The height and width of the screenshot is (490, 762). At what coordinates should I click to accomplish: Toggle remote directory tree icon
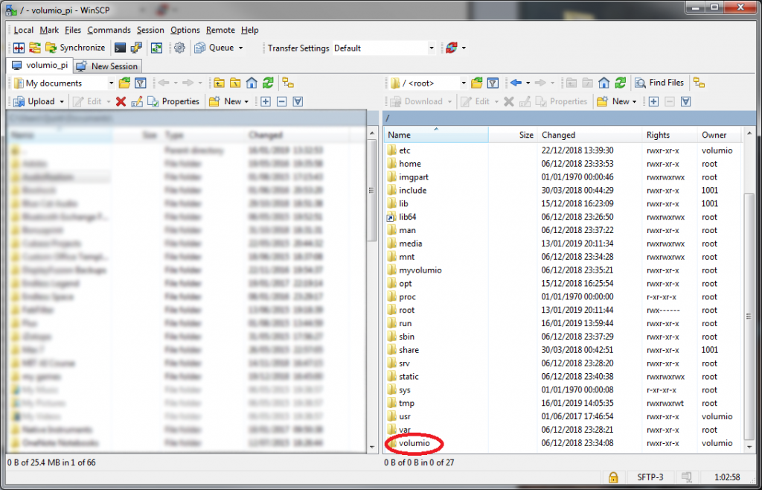(x=699, y=83)
